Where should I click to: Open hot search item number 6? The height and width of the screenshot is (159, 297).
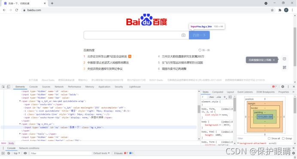click(174, 69)
